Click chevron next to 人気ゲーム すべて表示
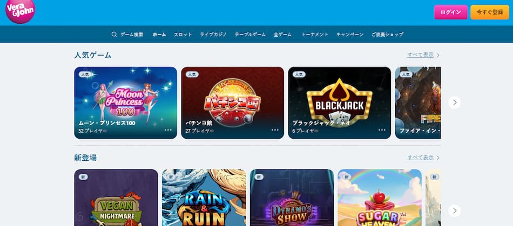The image size is (513, 226). tap(438, 55)
